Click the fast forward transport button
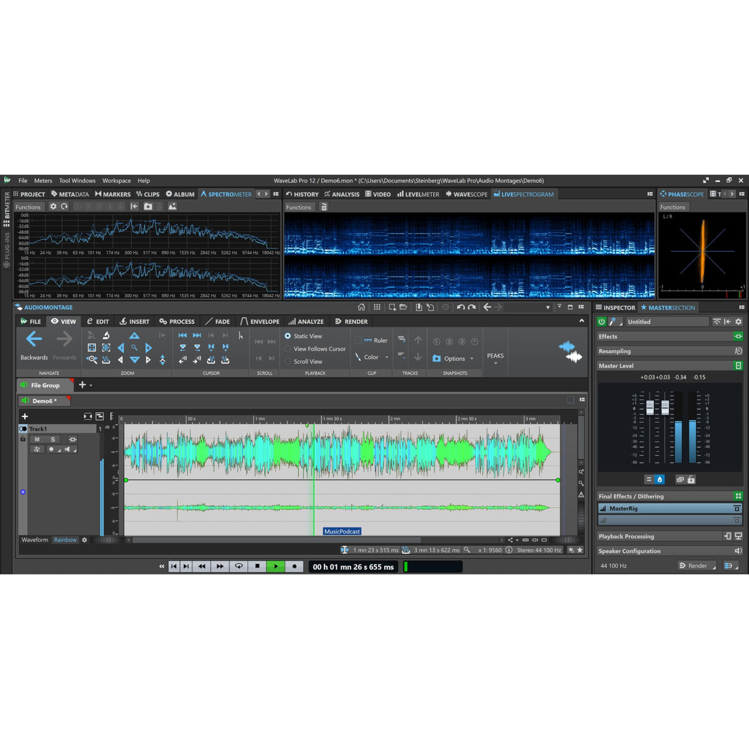This screenshot has width=749, height=749. 220,566
